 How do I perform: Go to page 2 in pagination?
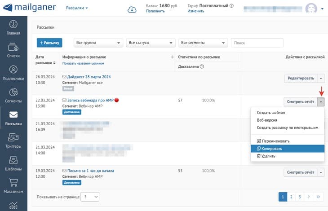coord(291,197)
